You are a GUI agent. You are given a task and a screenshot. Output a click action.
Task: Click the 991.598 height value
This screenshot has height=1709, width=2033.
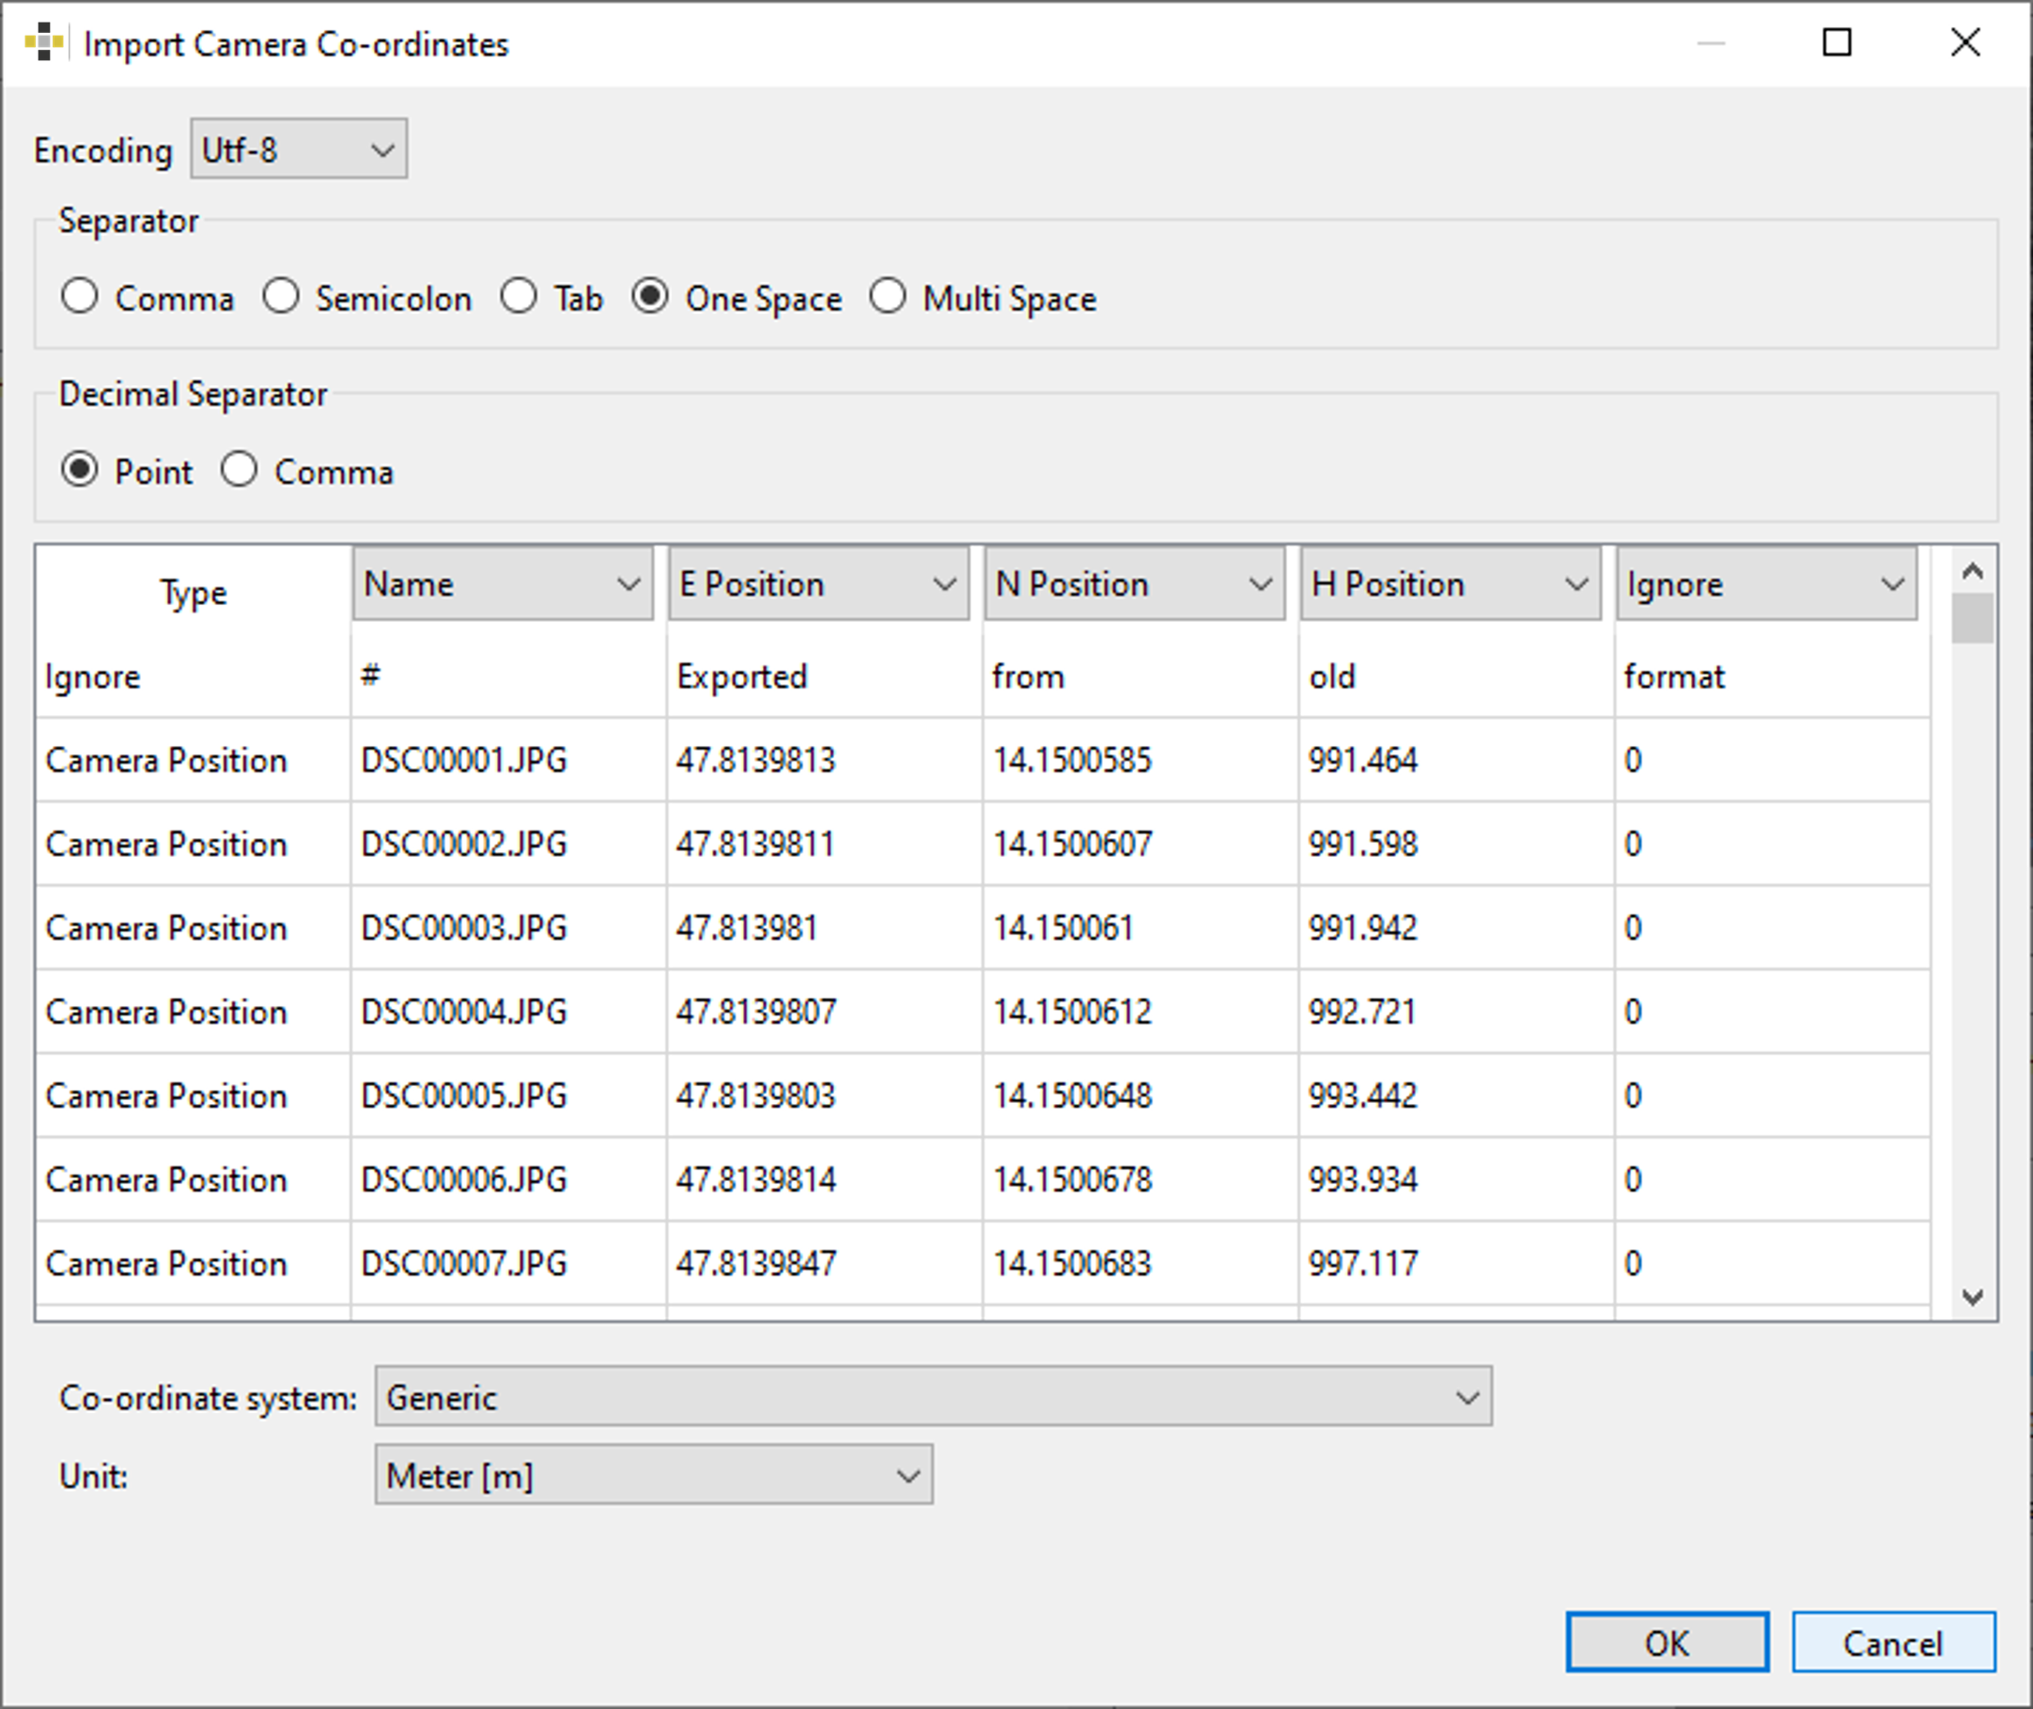click(x=1456, y=844)
